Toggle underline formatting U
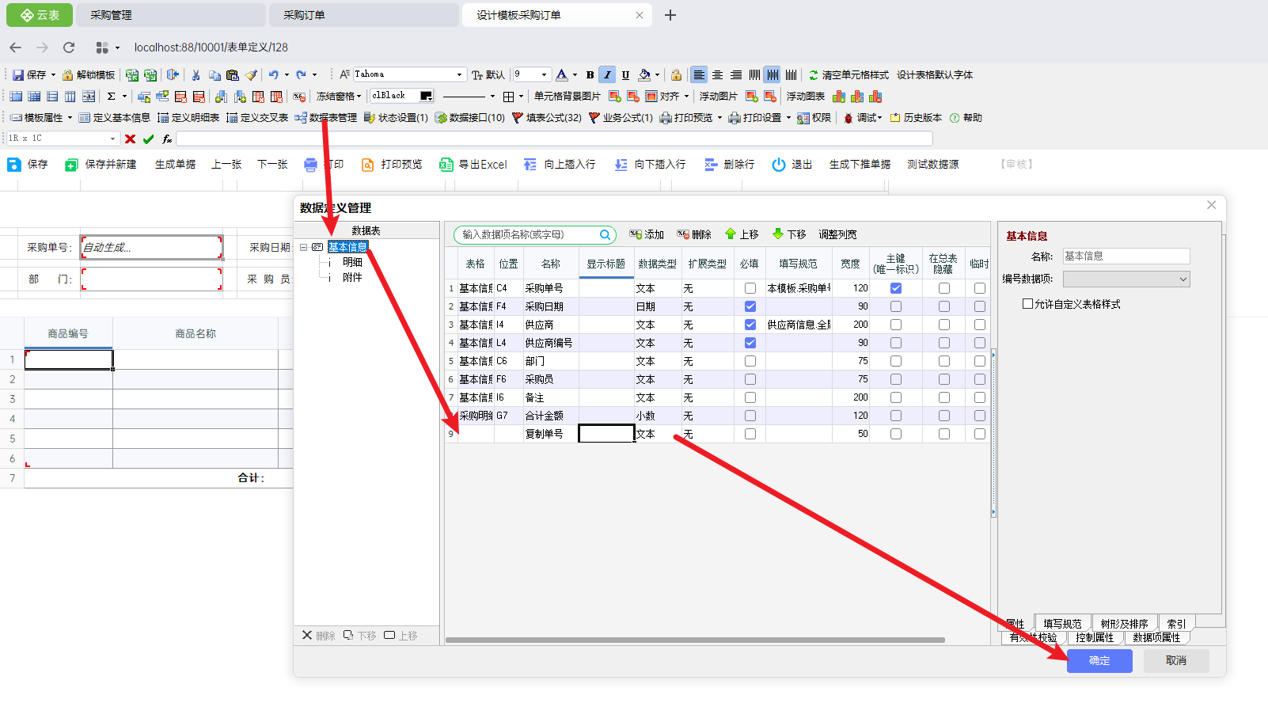The height and width of the screenshot is (703, 1268). point(625,74)
